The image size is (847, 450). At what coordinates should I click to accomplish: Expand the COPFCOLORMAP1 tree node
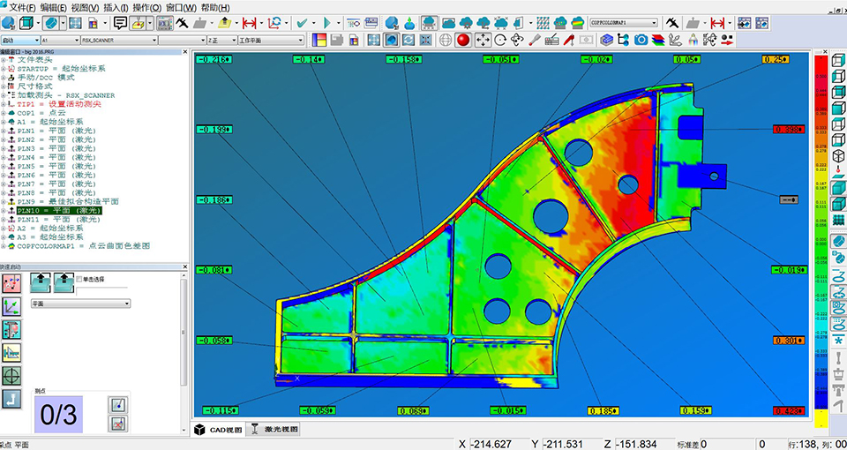[4, 245]
